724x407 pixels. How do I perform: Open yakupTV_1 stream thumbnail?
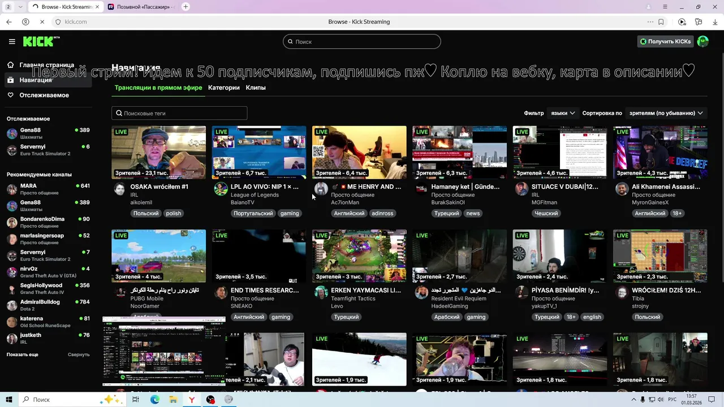coord(559,256)
